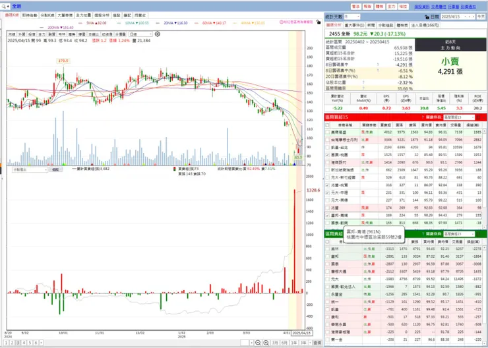
Task: Click the 個股資料 link
Action: click(x=421, y=6)
